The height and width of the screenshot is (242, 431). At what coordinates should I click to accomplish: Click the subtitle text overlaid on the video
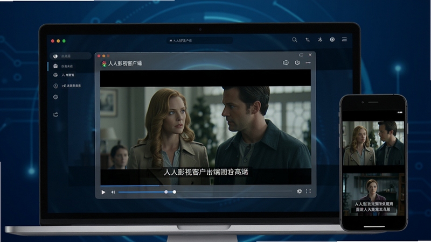pyautogui.click(x=206, y=172)
